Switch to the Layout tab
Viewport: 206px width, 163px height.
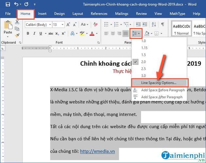77,14
